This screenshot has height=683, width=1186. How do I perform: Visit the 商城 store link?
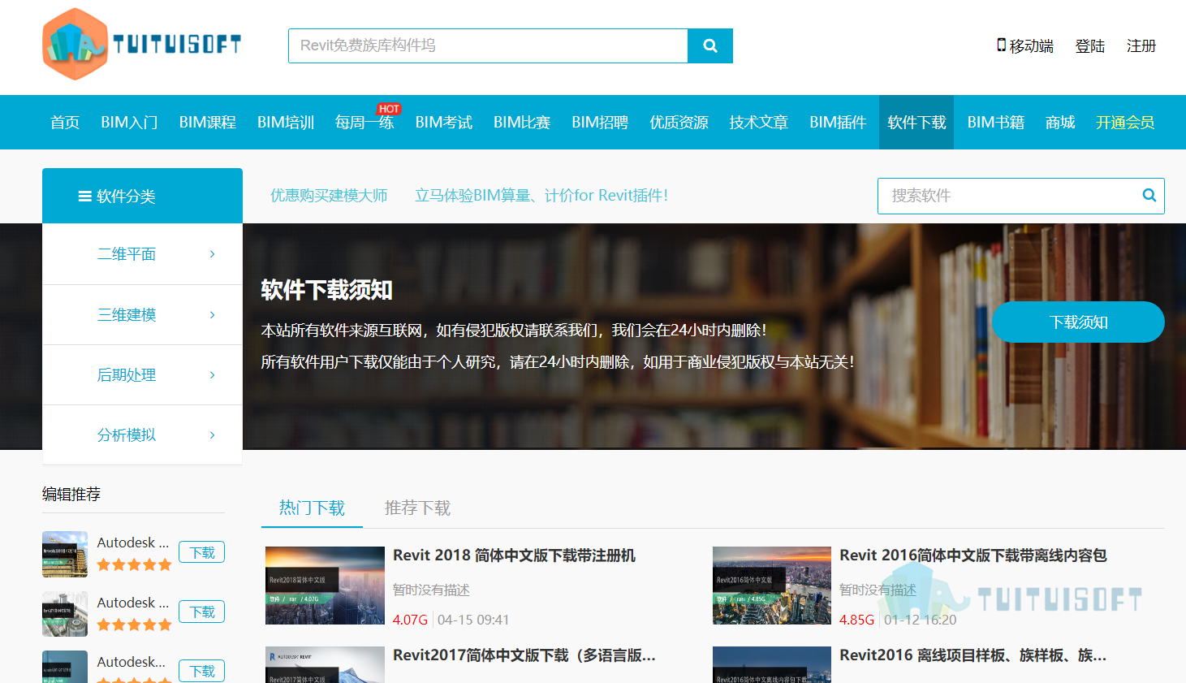[x=1060, y=123]
